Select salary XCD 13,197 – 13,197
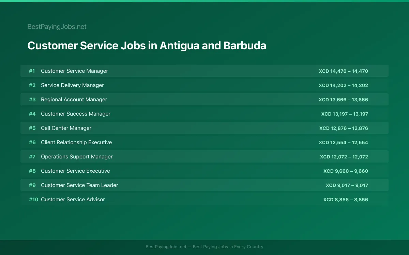409x255 pixels. [x=345, y=114]
